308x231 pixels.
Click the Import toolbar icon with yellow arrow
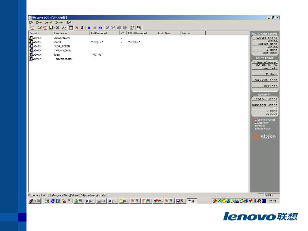(x=57, y=28)
